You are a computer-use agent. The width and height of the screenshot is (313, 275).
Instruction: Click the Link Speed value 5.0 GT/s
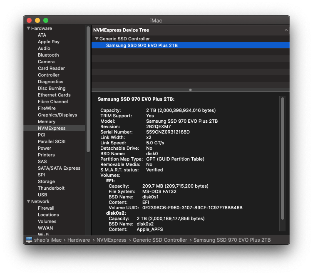[x=155, y=143]
